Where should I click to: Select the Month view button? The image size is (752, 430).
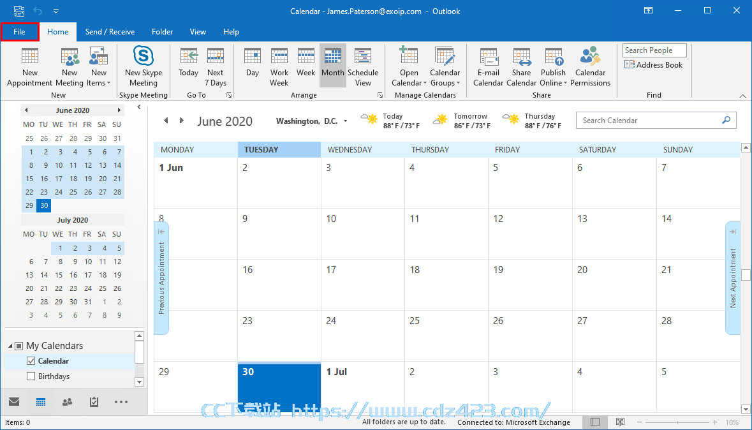(x=333, y=65)
